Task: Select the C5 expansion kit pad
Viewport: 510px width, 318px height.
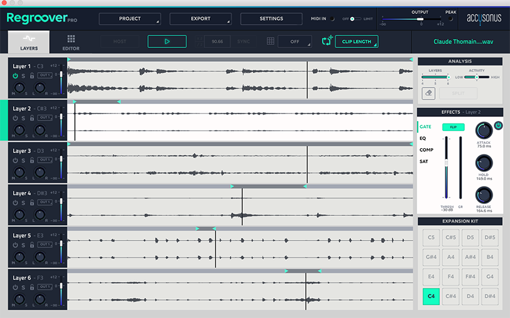Action: (431, 237)
